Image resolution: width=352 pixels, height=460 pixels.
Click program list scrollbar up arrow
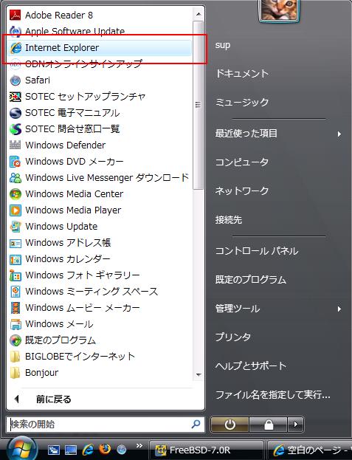click(x=199, y=14)
